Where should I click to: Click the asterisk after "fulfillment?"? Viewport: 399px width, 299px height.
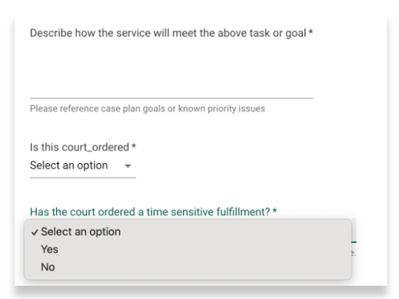(275, 211)
